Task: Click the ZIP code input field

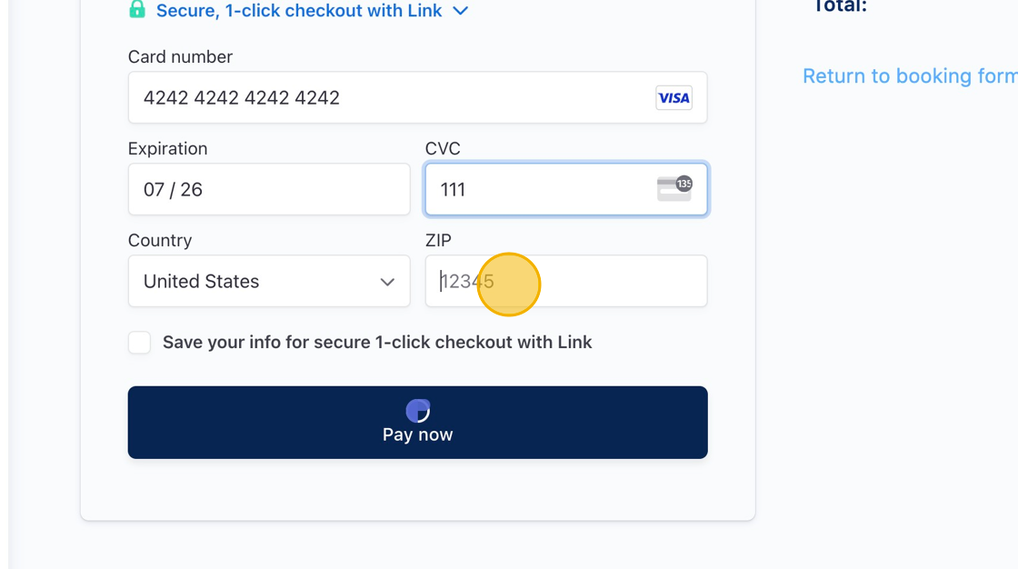Action: 566,281
